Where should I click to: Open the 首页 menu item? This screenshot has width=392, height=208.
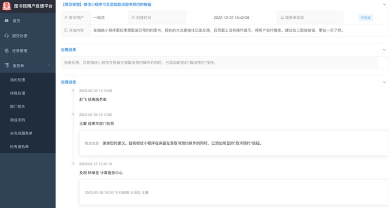[x=28, y=21]
